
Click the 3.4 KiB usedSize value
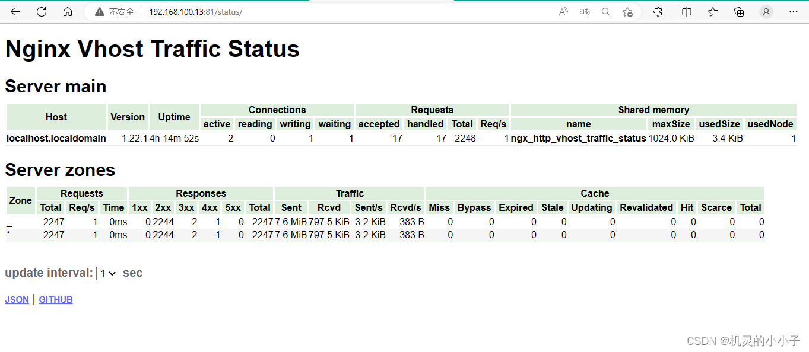tap(728, 138)
